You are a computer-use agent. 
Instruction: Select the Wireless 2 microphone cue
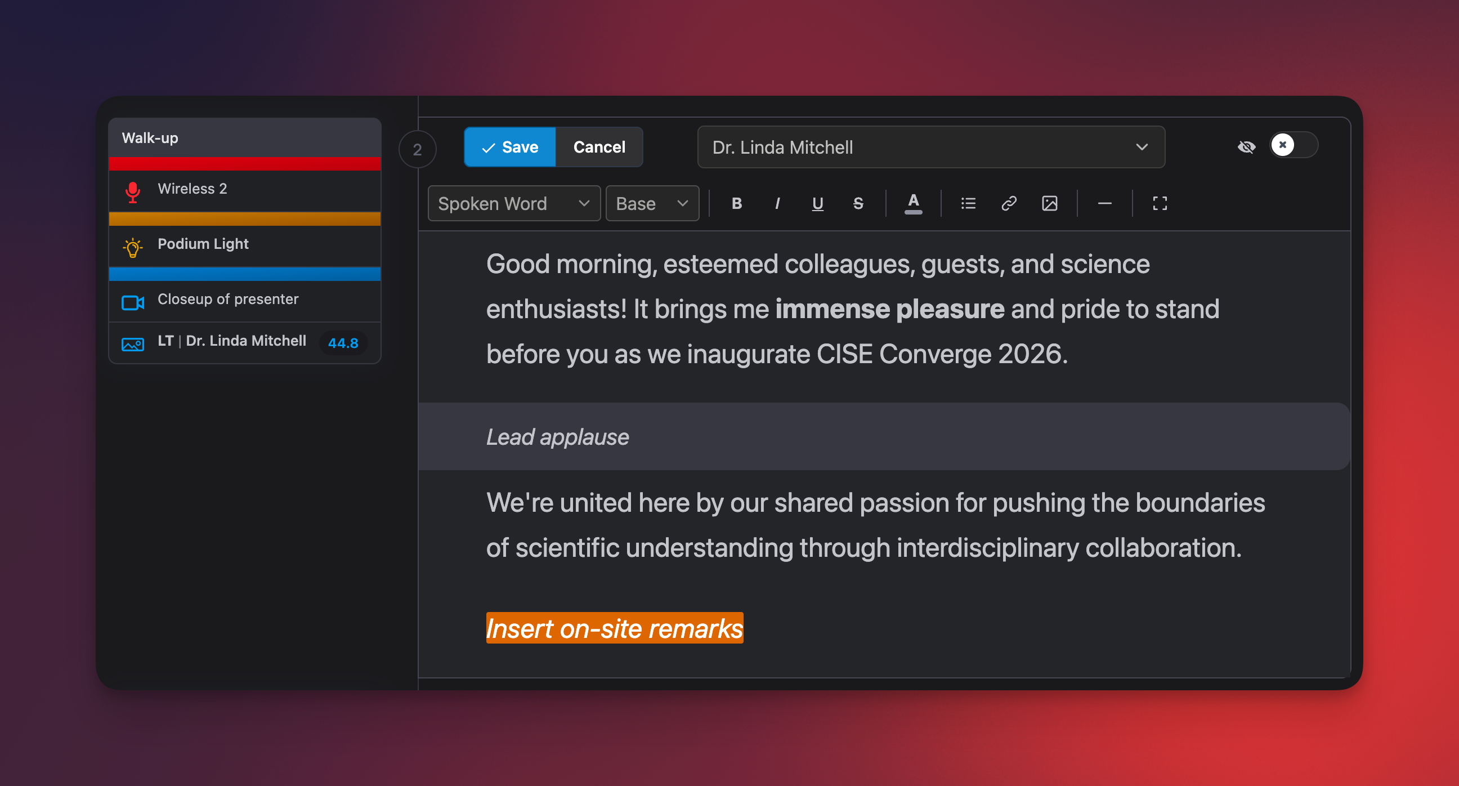245,190
